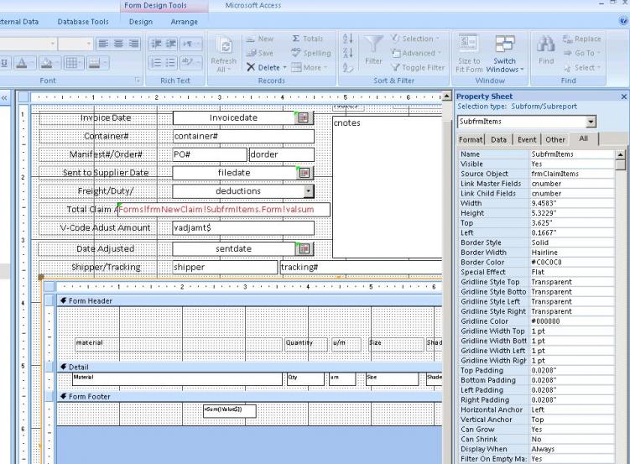The height and width of the screenshot is (464, 630).
Task: Switch to the Data tab in Property Sheet
Action: coord(500,139)
